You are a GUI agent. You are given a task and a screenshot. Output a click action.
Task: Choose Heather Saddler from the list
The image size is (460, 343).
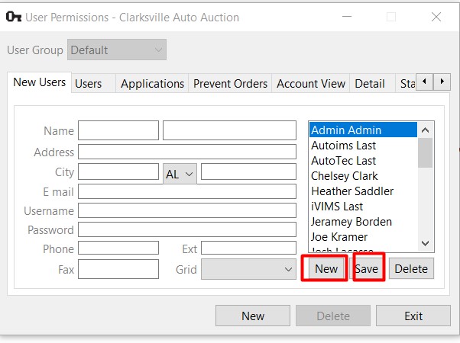(x=352, y=191)
